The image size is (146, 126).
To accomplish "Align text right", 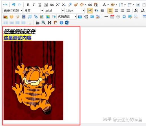I will (122, 11).
